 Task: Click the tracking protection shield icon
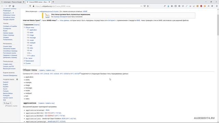pyautogui.click(x=30, y=6)
